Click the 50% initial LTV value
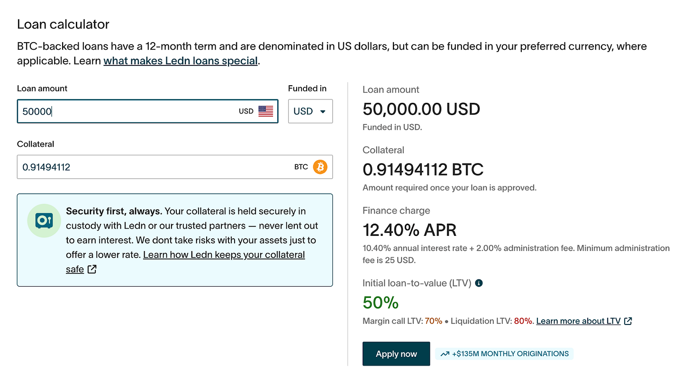The image size is (690, 378). 381,302
